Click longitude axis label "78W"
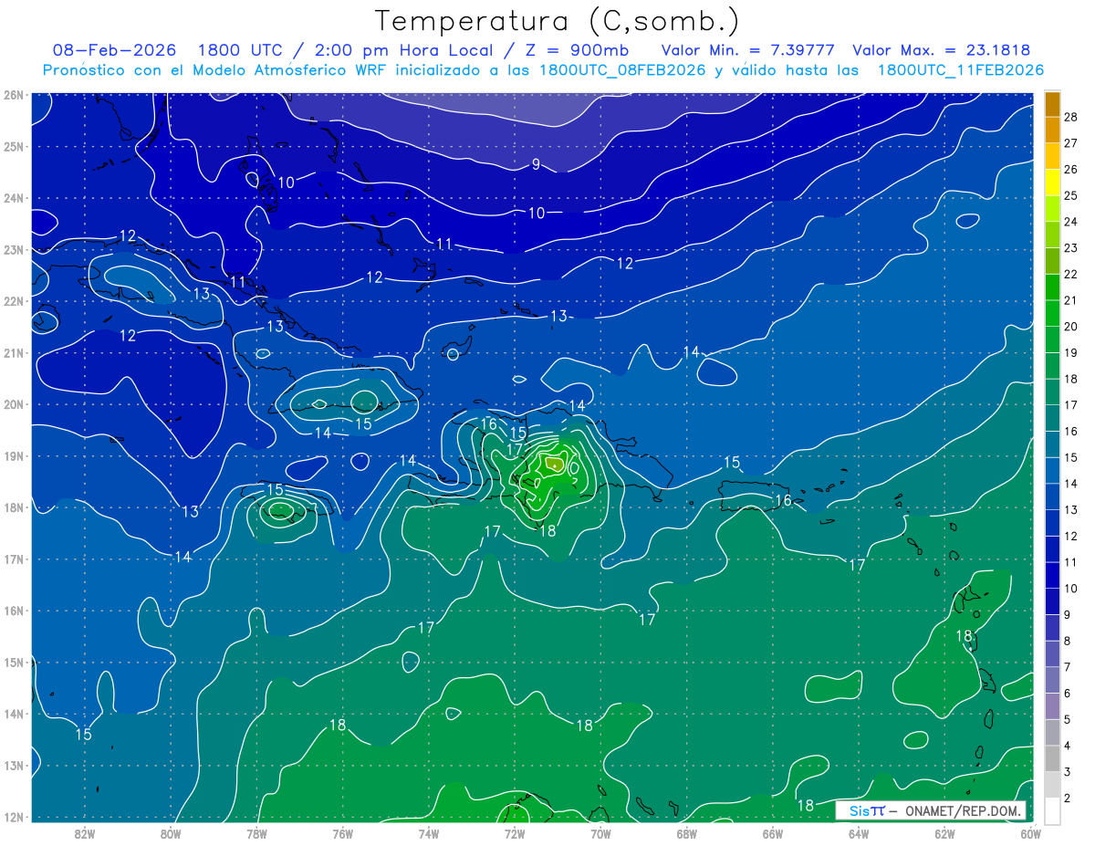Screen dimensions: 1095x846 (x=256, y=833)
